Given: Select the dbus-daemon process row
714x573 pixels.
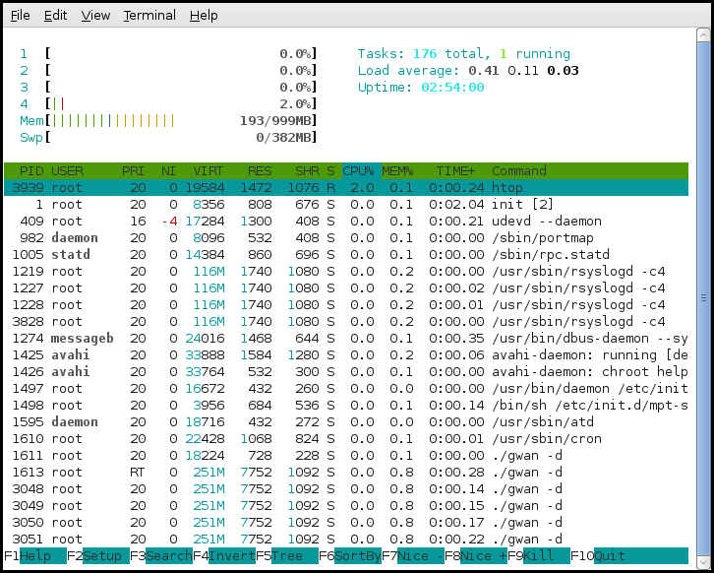Looking at the screenshot, I should pyautogui.click(x=346, y=339).
